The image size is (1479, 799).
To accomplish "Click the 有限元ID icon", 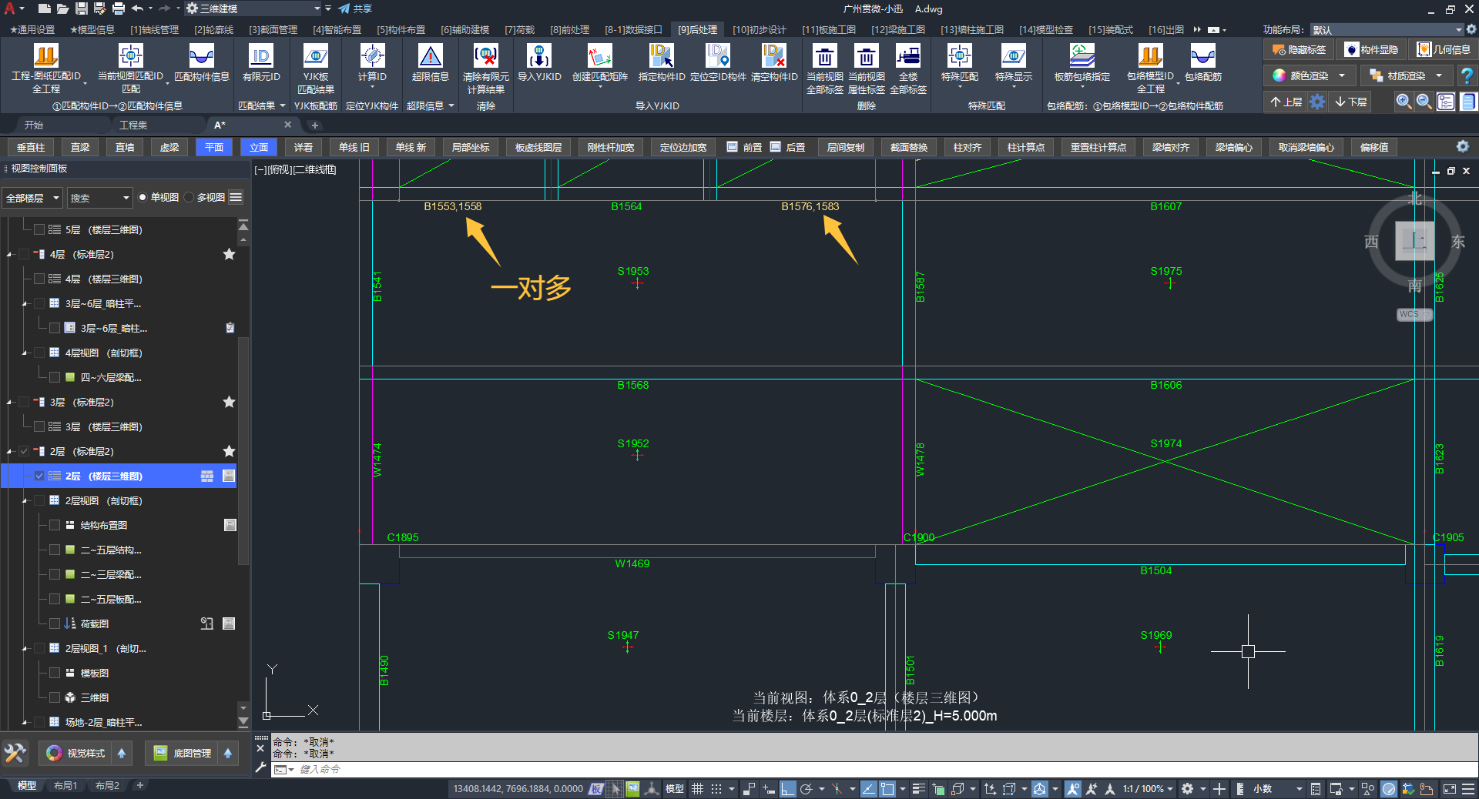I will pyautogui.click(x=261, y=55).
